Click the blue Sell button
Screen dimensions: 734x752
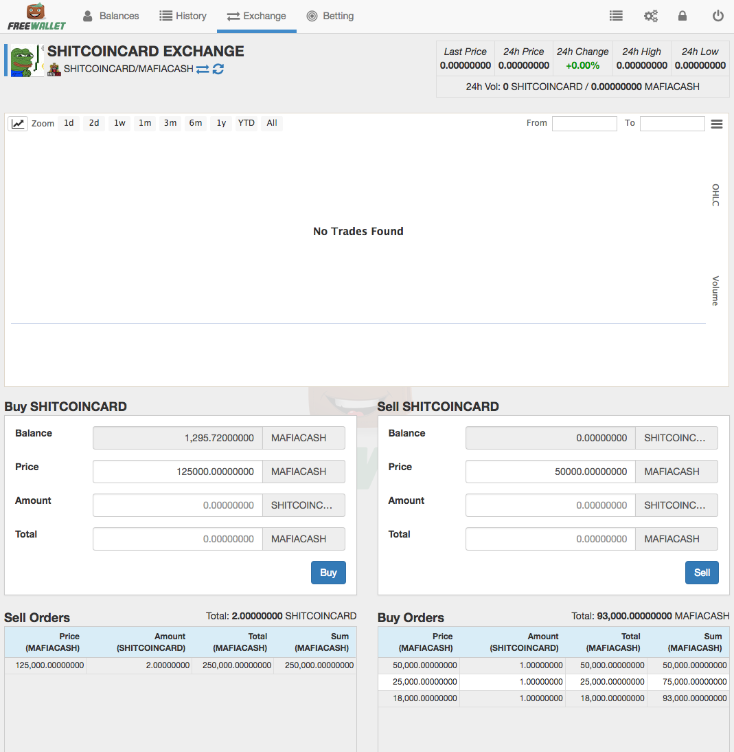pyautogui.click(x=702, y=573)
